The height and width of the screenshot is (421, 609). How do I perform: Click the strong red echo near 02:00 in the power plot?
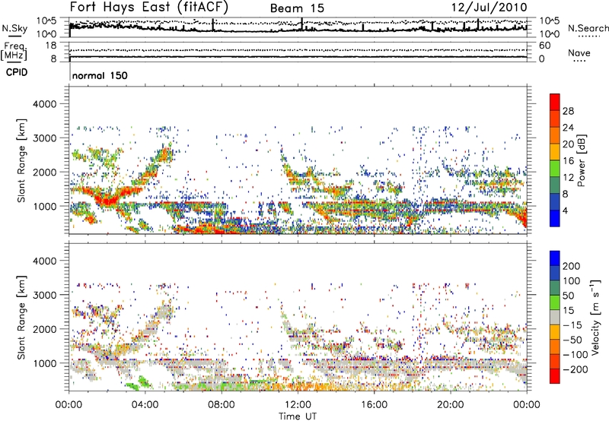click(x=107, y=201)
